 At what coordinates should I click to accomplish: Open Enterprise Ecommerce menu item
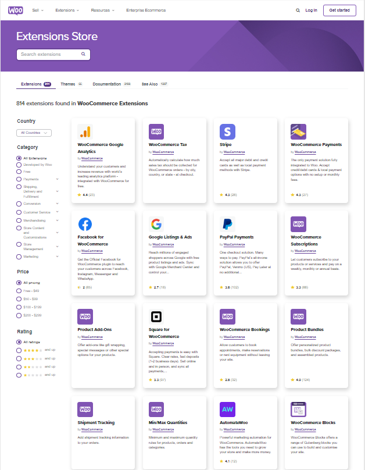146,10
